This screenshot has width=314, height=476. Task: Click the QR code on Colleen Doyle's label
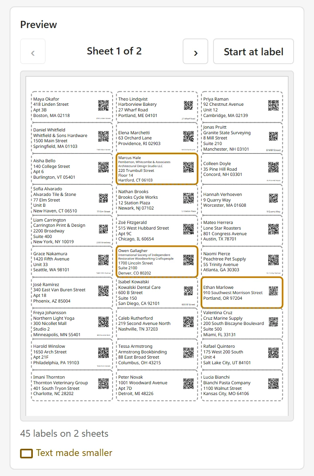click(x=273, y=167)
